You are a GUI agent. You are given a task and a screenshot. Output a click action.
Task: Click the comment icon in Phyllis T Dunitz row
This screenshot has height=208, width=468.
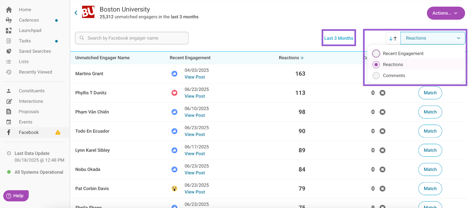382,93
